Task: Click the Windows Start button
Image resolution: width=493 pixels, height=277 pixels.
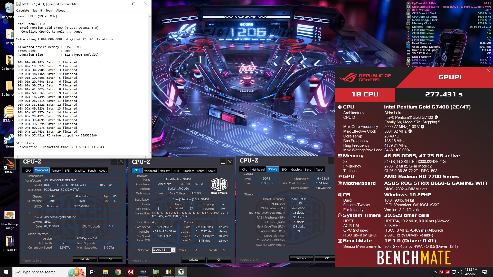Action: point(6,272)
